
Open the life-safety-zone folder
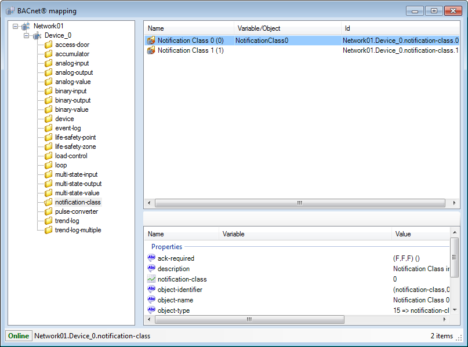click(x=75, y=147)
